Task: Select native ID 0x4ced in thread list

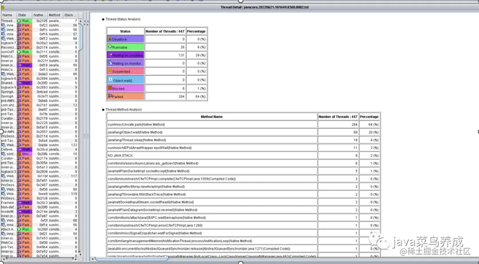Action: click(x=42, y=92)
